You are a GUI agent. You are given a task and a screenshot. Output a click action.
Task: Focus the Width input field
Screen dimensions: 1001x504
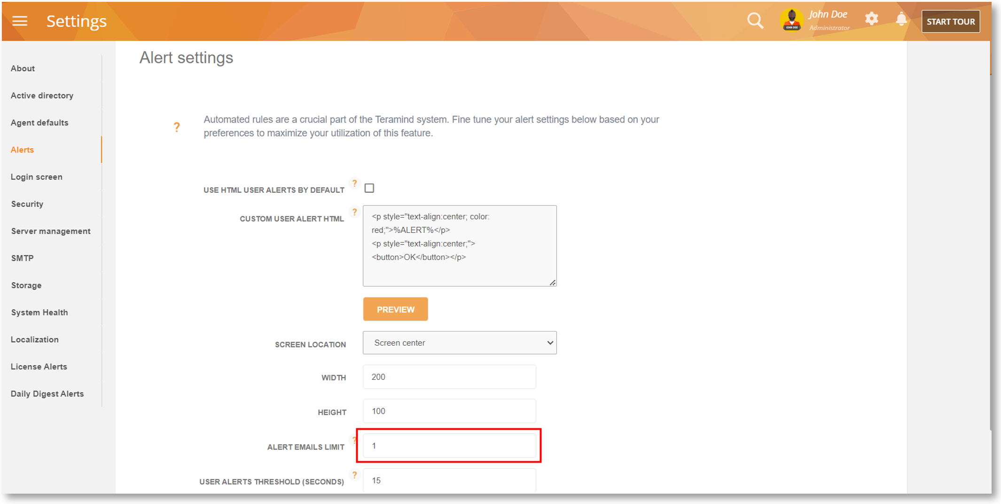449,377
